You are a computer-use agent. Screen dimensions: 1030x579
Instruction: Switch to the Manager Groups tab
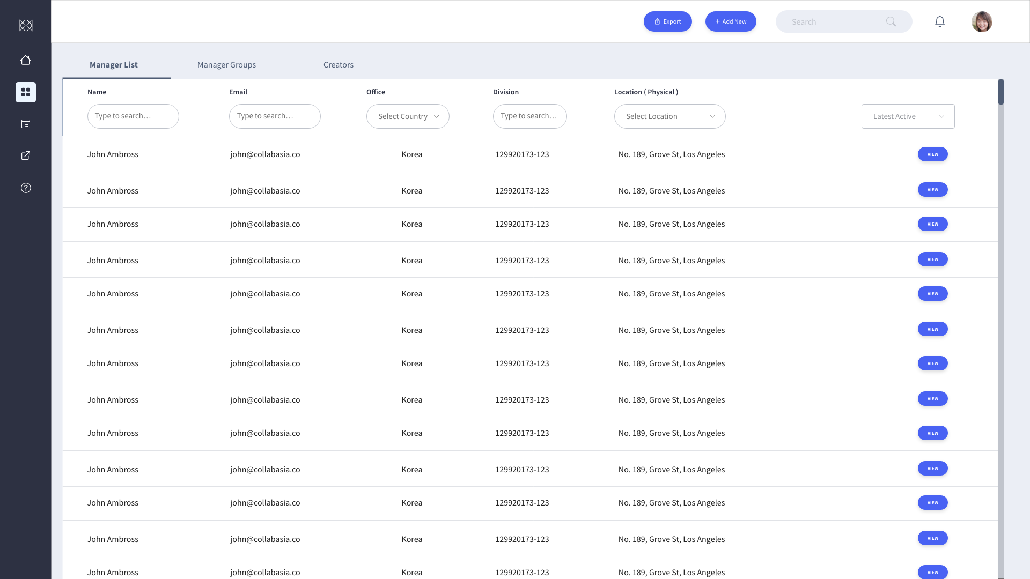(x=226, y=65)
